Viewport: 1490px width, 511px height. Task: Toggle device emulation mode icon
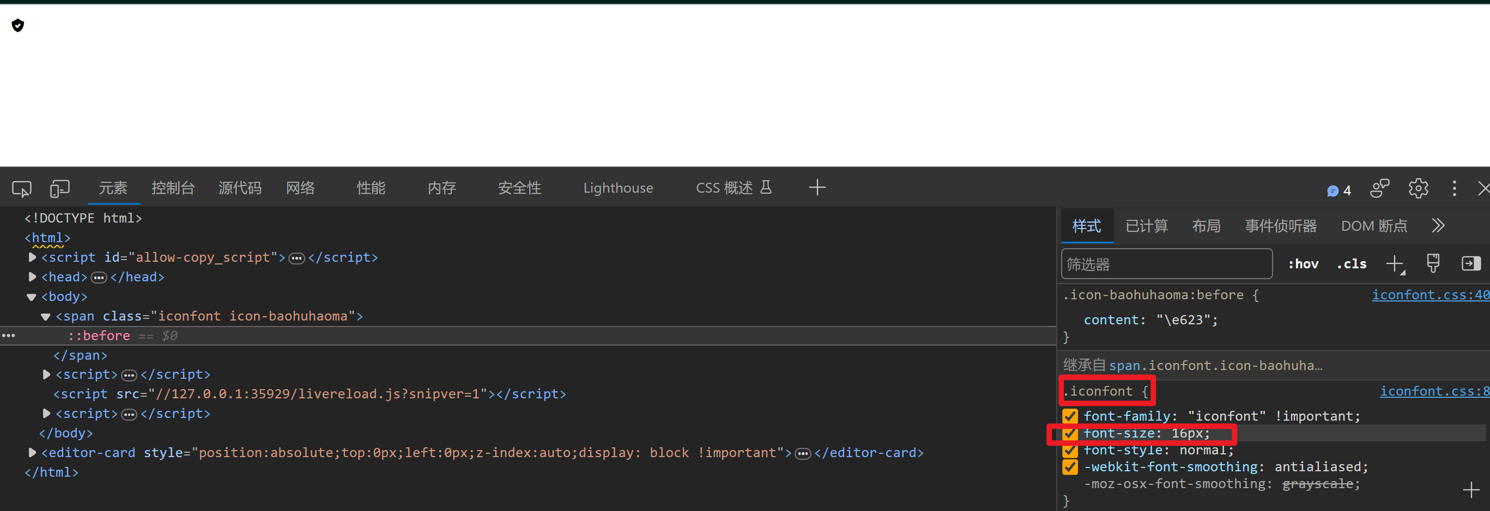click(59, 188)
